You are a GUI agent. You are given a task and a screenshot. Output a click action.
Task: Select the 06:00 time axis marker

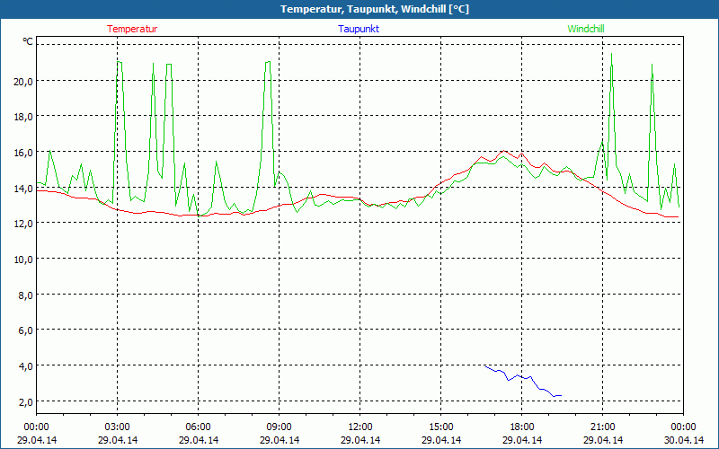coord(199,427)
